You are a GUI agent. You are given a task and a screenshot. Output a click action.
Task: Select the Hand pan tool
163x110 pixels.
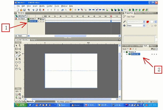click(x=16, y=69)
